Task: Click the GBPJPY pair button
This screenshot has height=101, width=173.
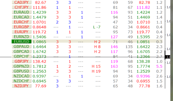Action: [x=22, y=61]
